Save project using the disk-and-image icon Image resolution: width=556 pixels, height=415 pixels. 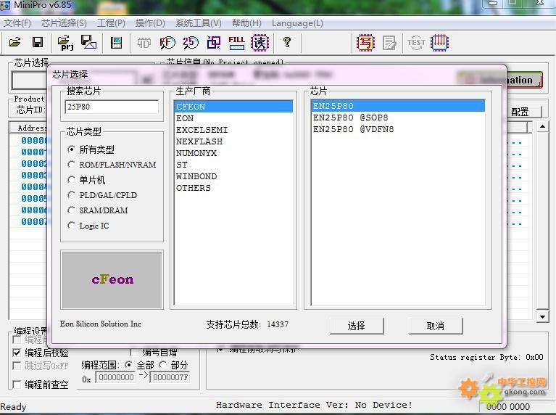(x=88, y=42)
